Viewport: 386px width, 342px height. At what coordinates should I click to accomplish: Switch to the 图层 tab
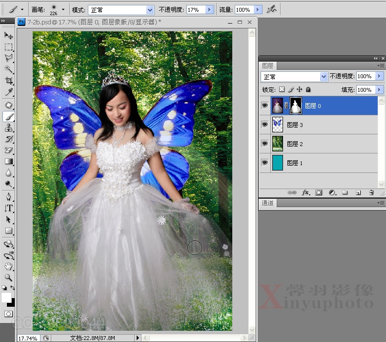(267, 66)
